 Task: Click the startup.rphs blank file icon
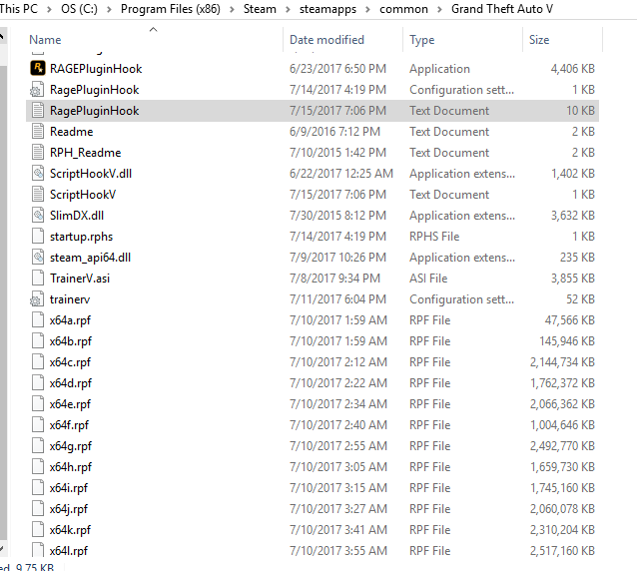38,237
